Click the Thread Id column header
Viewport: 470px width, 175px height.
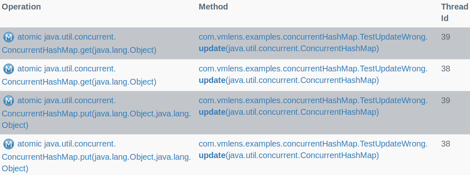pos(454,12)
